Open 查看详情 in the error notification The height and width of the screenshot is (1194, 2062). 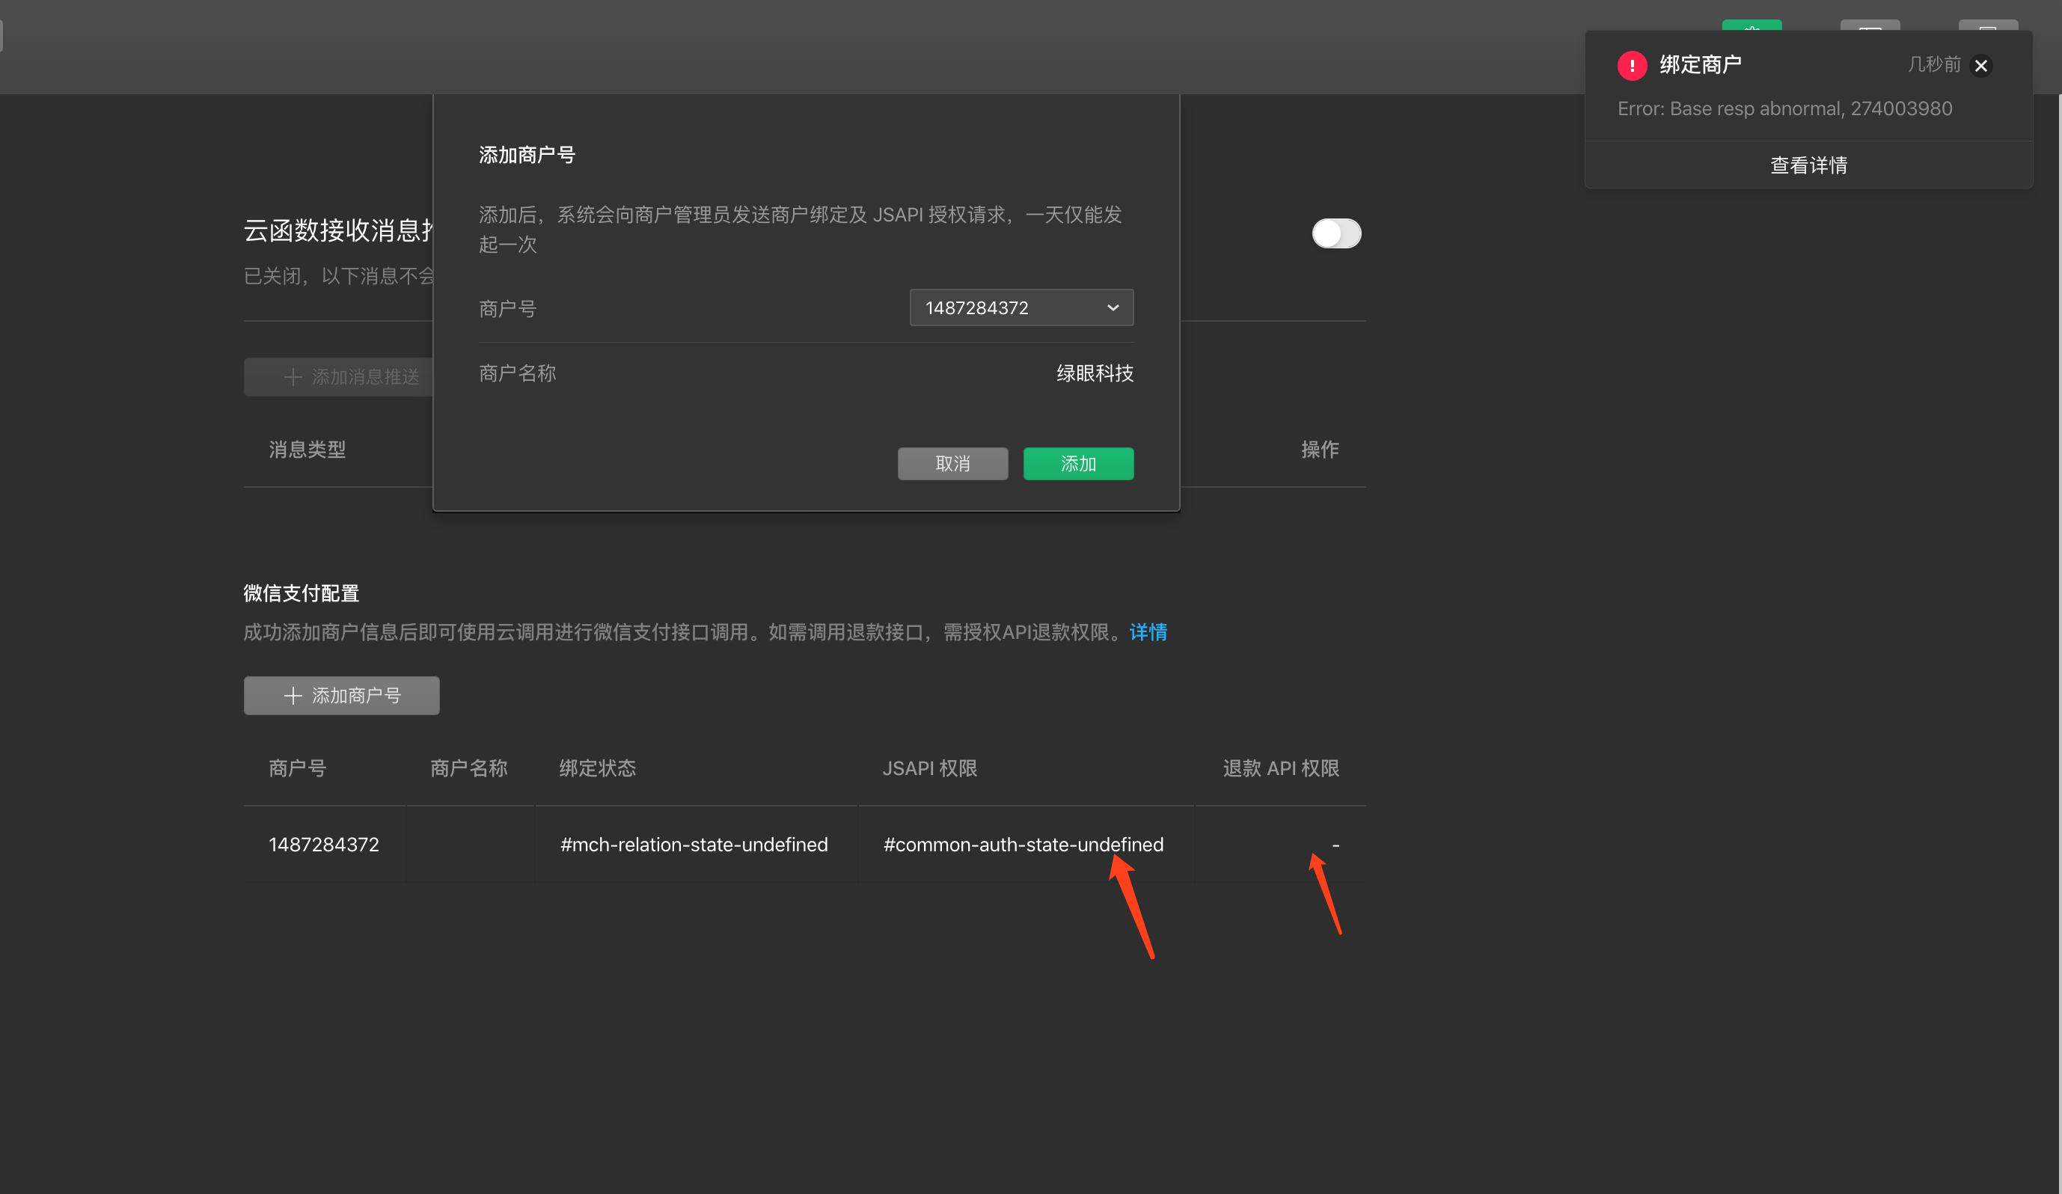click(1808, 165)
